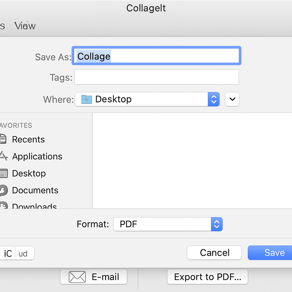Screen dimensions: 292x292
Task: Open Applications from the sidebar
Action: (x=37, y=156)
